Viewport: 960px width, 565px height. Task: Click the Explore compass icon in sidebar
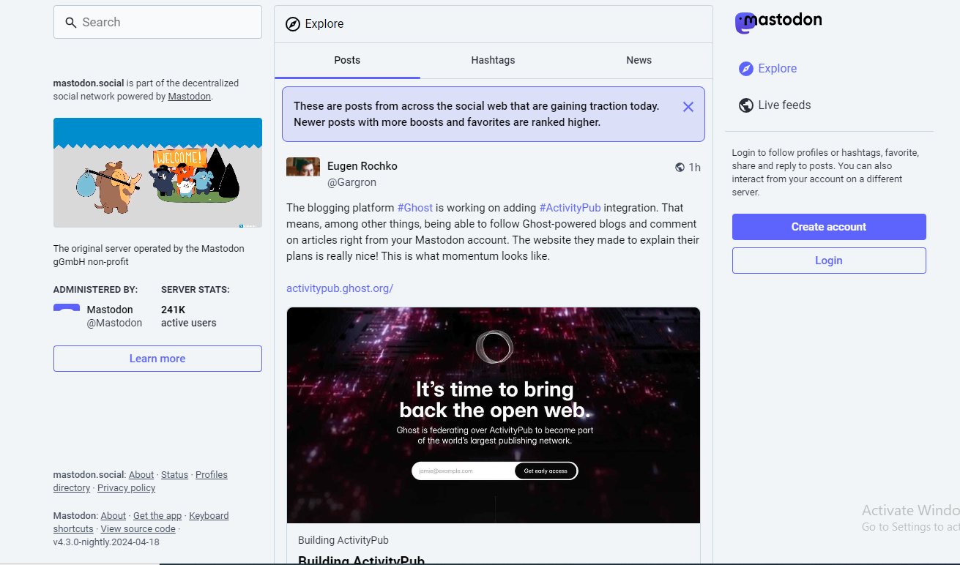[745, 69]
